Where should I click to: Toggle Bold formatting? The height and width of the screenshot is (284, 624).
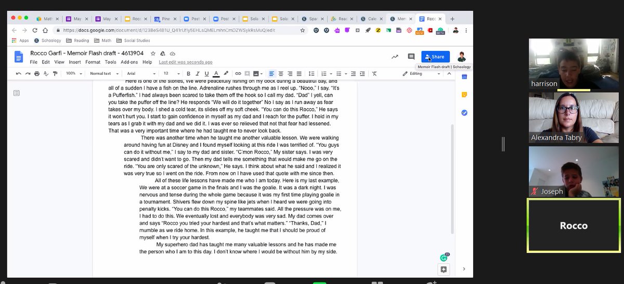pos(188,74)
